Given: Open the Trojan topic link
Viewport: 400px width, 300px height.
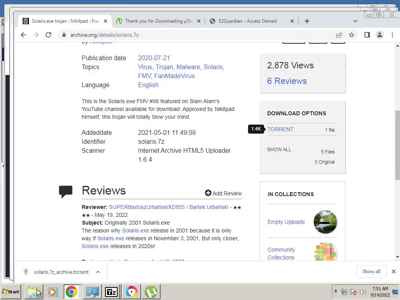Looking at the screenshot, I should point(165,67).
